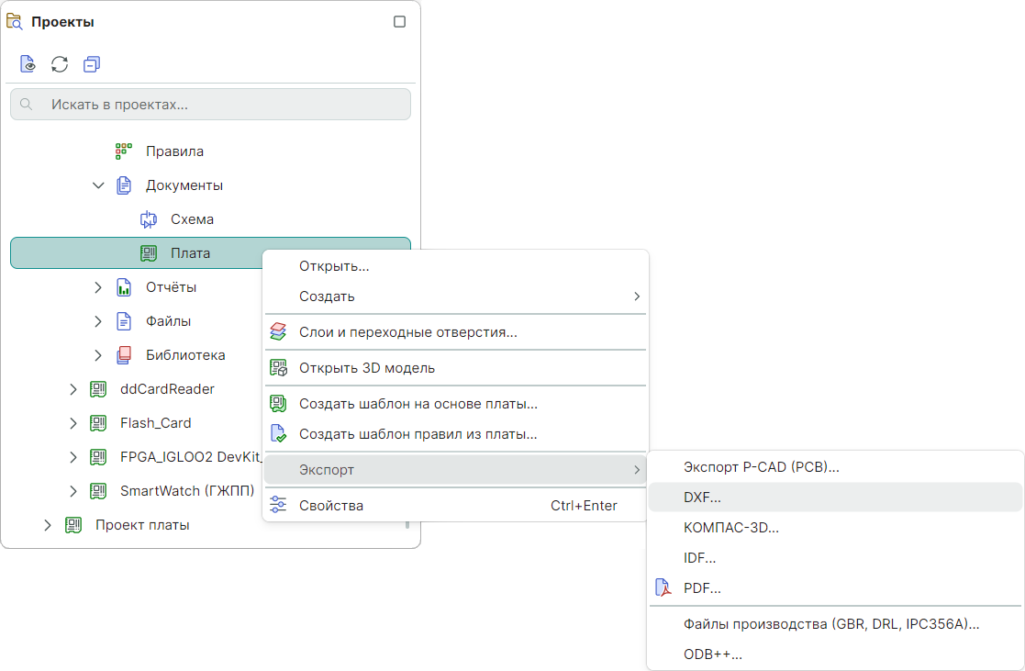Click the Правила rules icon

124,151
